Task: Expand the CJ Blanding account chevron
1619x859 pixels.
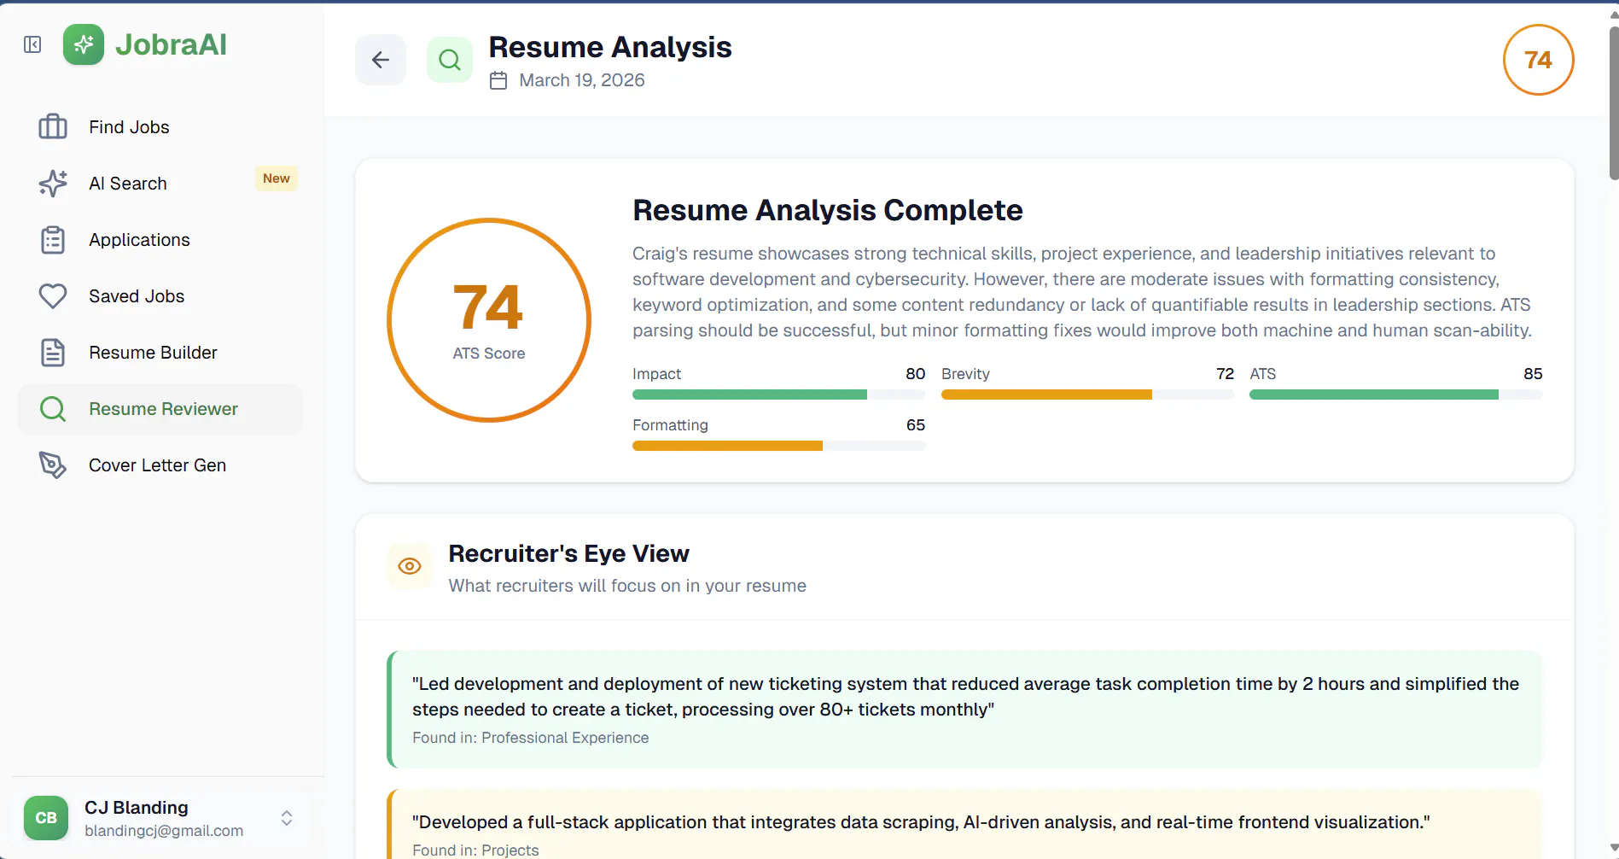Action: click(x=287, y=818)
